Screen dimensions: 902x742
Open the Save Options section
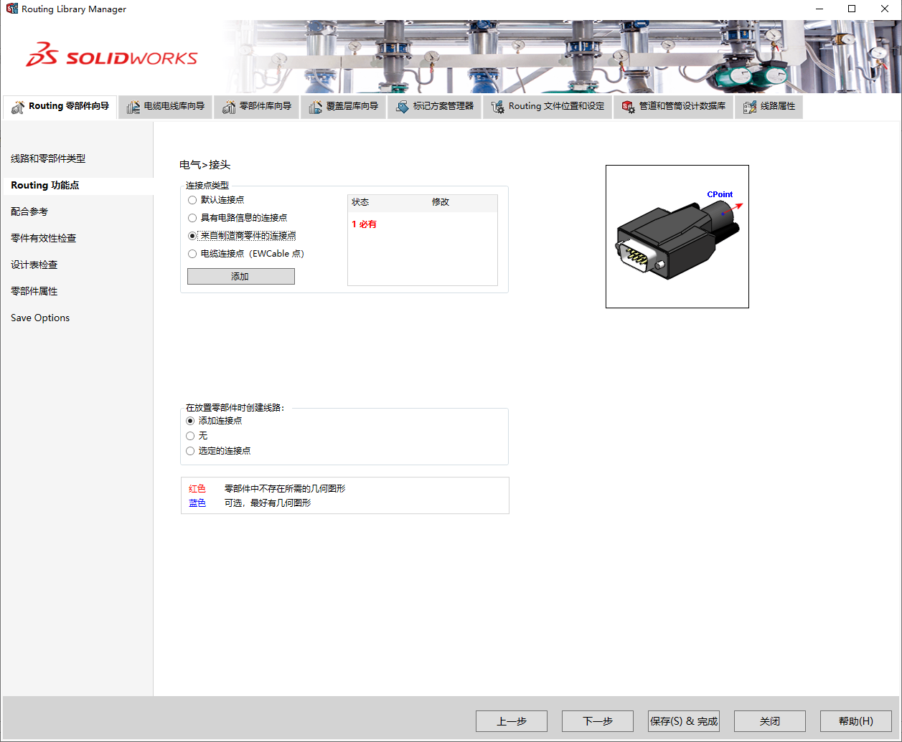coord(39,318)
